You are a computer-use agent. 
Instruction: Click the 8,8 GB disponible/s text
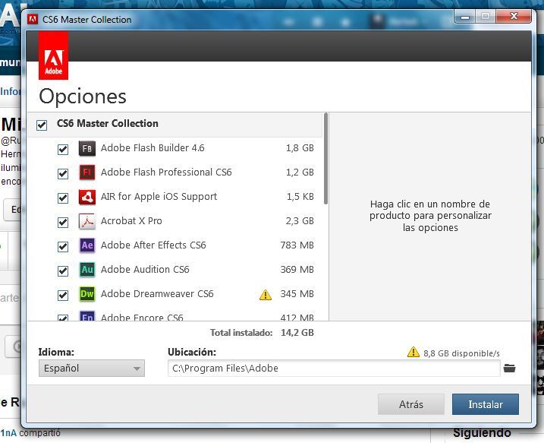(461, 353)
